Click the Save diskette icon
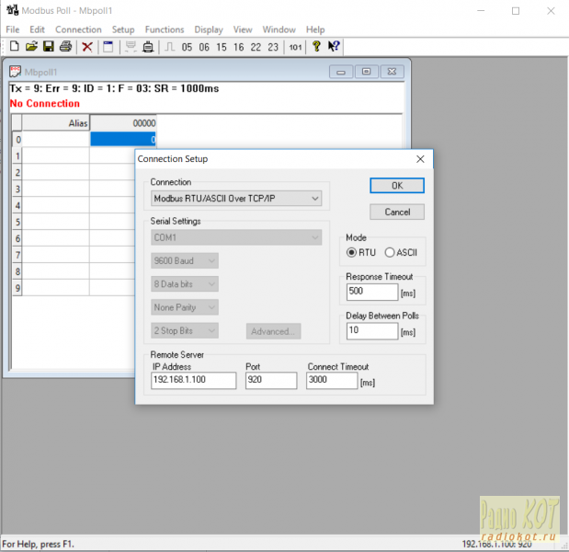This screenshot has height=552, width=569. coord(49,47)
